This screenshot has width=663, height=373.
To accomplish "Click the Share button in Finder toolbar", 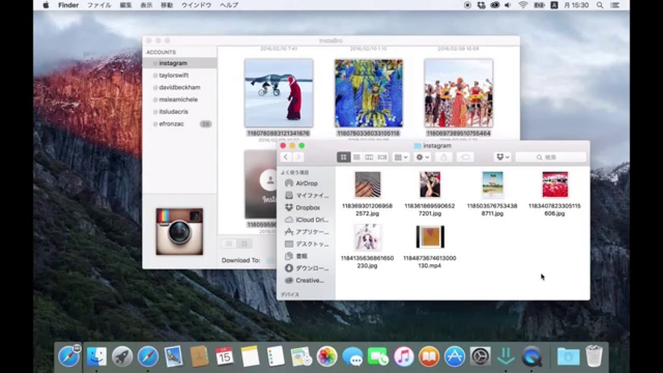I will coord(443,157).
